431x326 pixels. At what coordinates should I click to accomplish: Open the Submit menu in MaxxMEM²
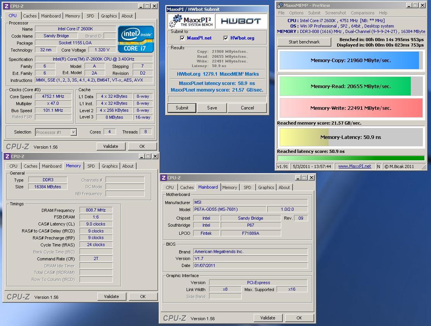[314, 13]
